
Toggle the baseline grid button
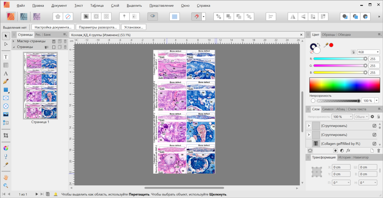click(x=174, y=16)
